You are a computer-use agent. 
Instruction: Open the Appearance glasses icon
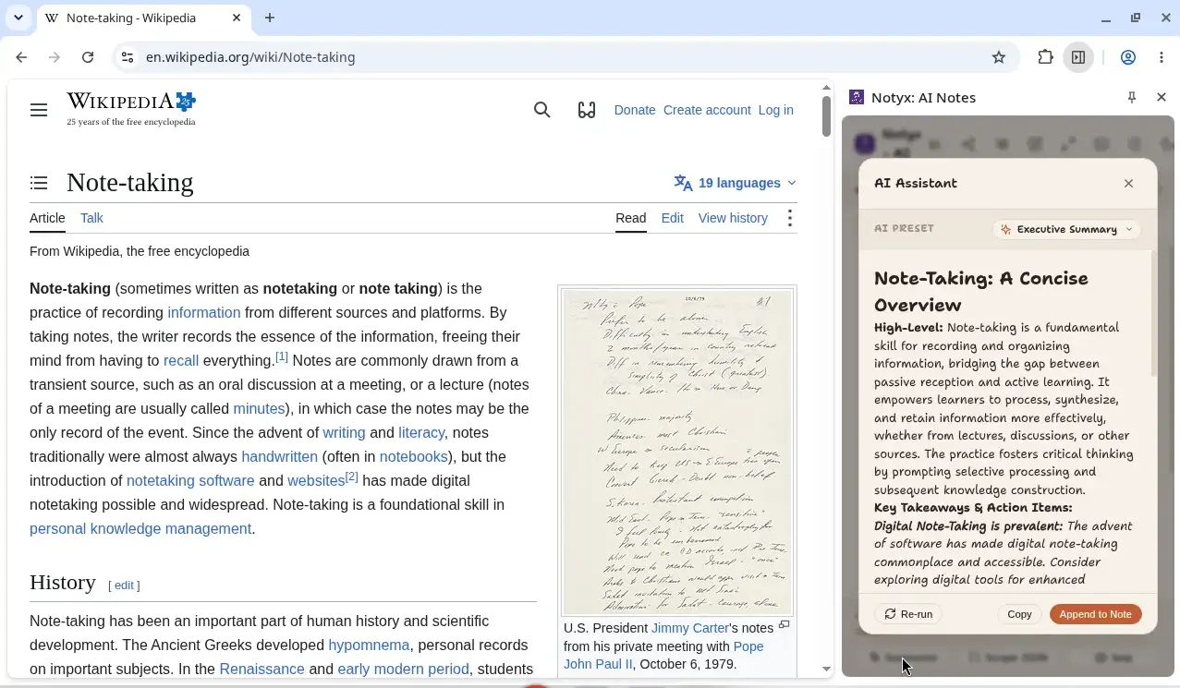pyautogui.click(x=587, y=110)
